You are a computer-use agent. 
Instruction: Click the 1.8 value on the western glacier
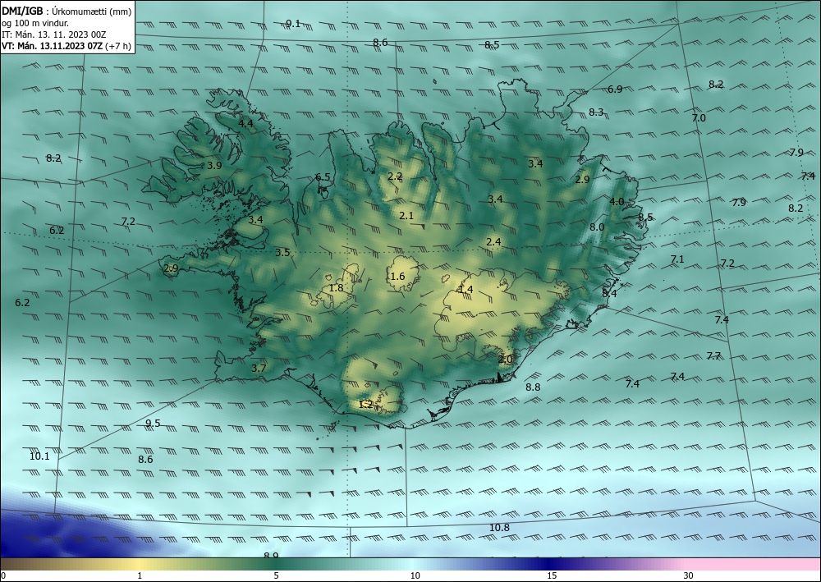click(336, 288)
